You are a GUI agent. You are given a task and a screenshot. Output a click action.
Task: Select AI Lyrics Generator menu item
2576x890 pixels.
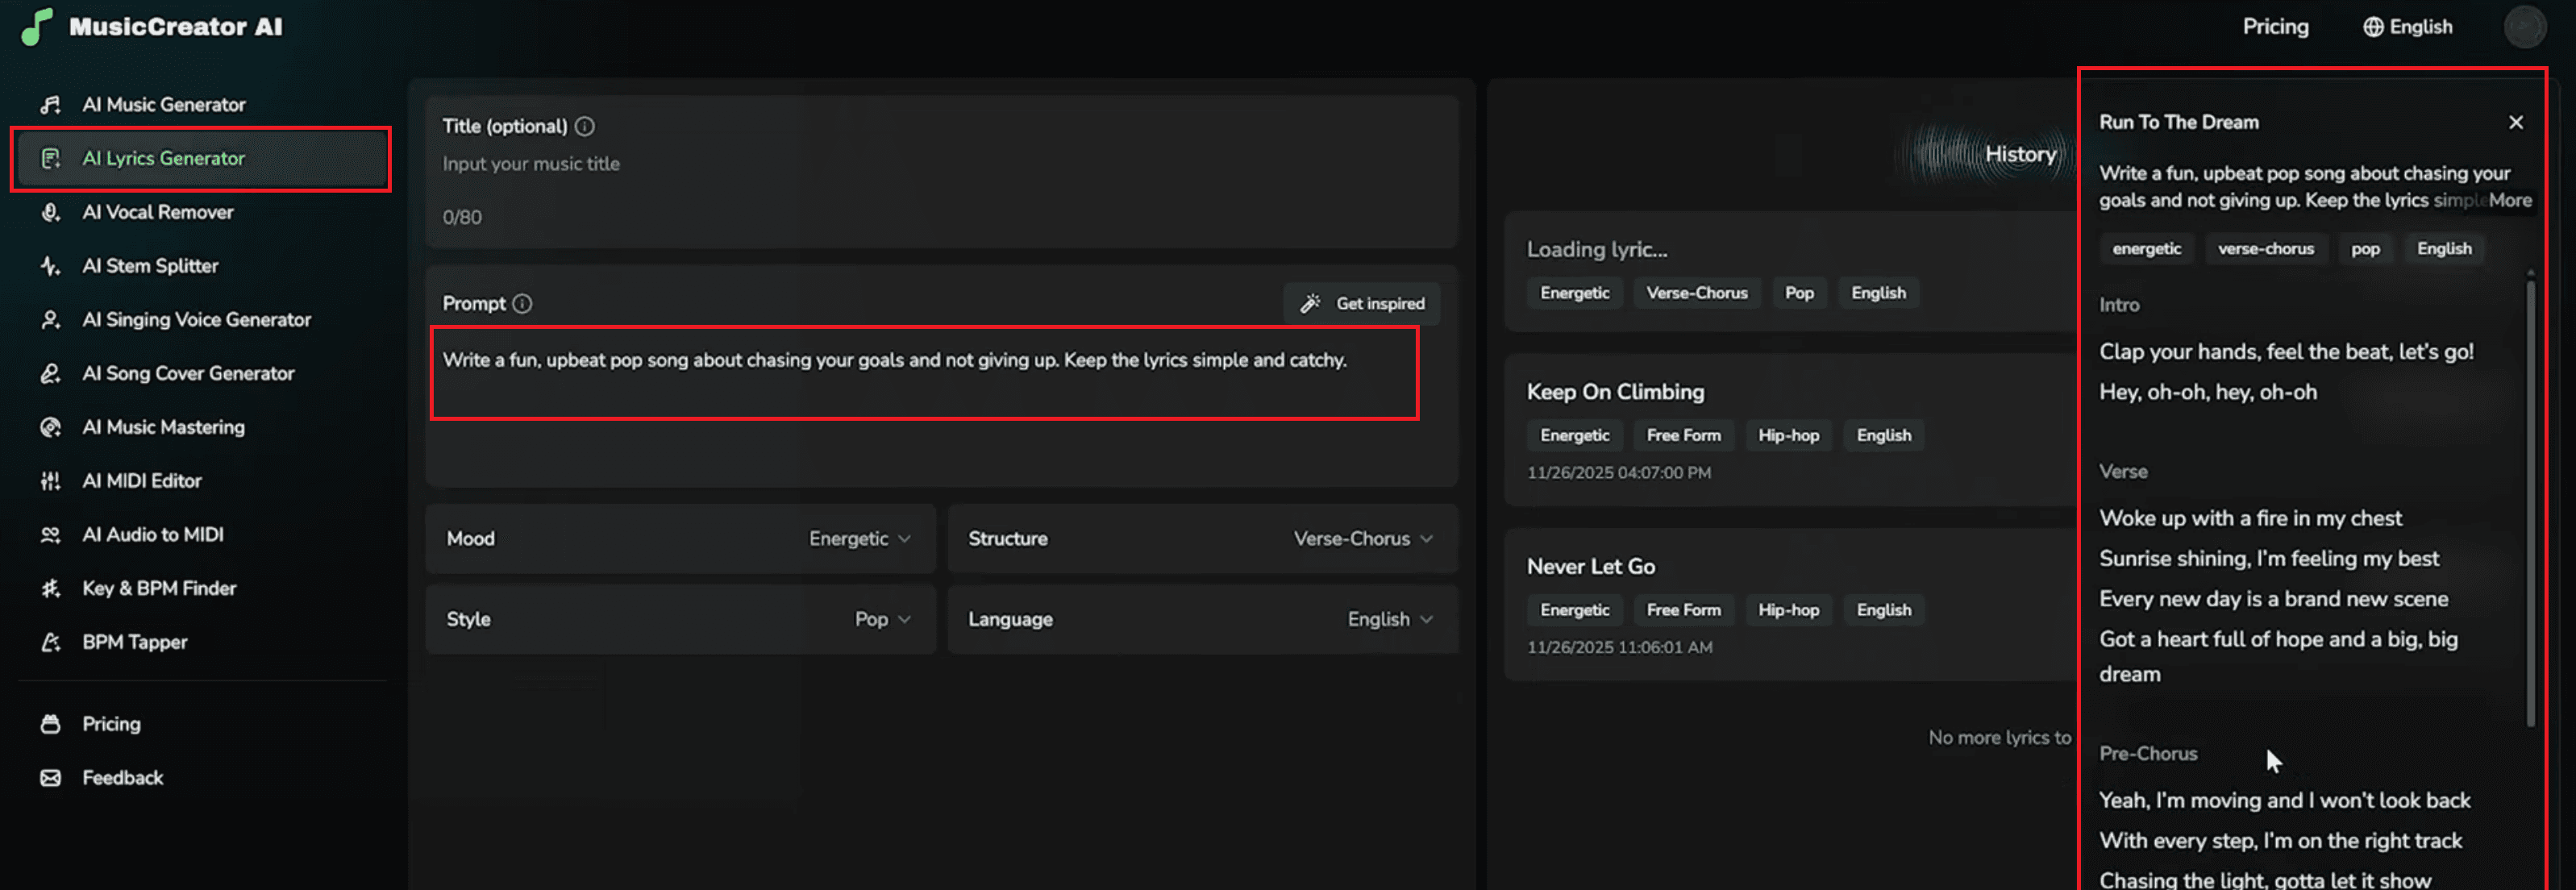tap(164, 158)
